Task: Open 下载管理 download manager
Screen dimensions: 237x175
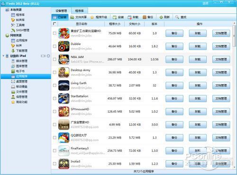Action: pos(19,51)
